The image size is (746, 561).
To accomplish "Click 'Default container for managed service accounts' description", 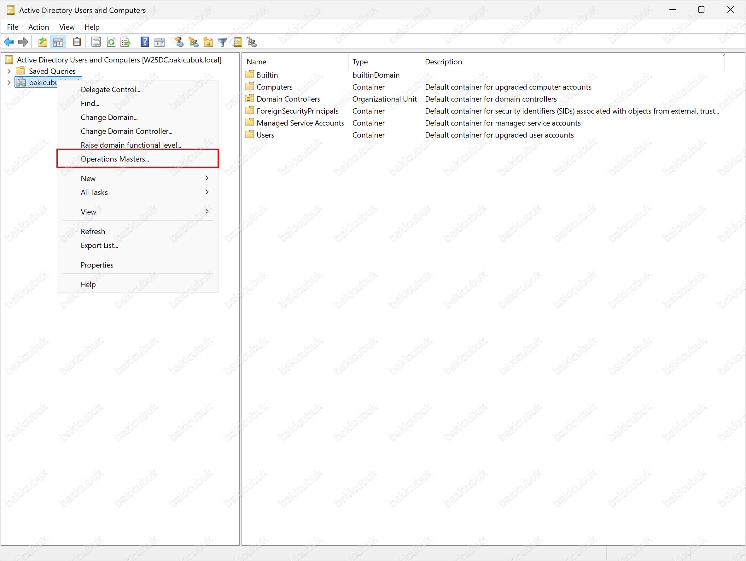I will click(x=503, y=123).
